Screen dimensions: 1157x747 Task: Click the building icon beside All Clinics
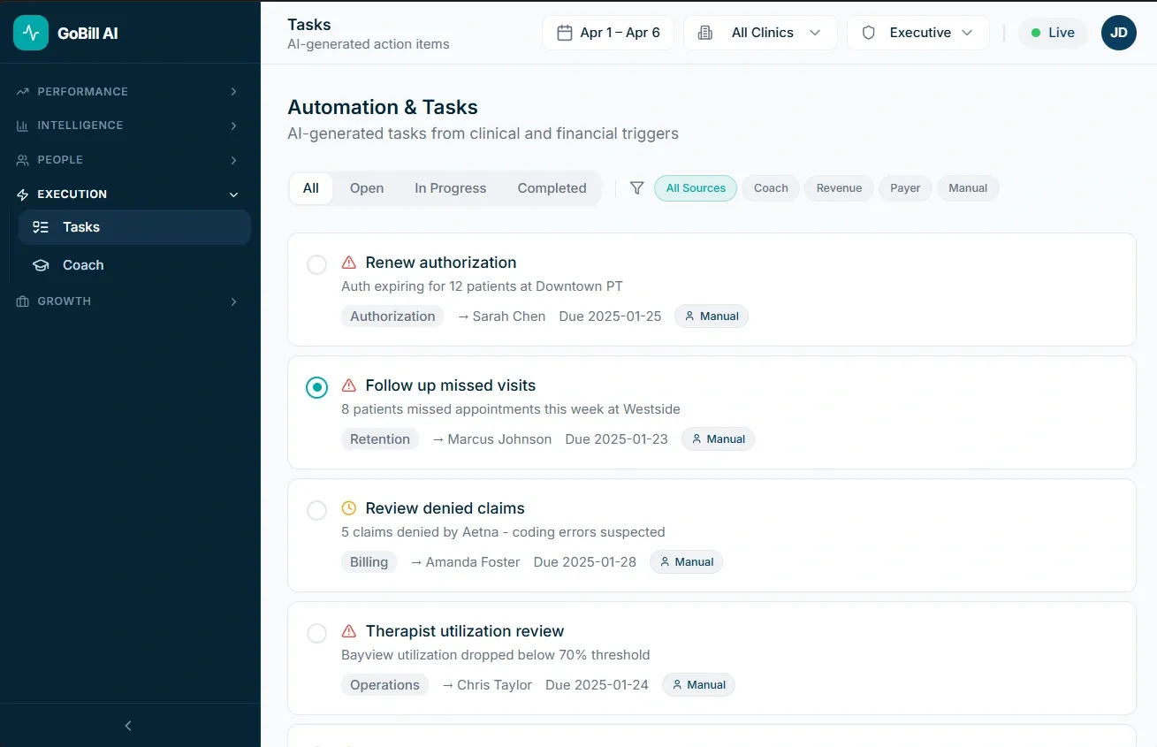point(705,33)
